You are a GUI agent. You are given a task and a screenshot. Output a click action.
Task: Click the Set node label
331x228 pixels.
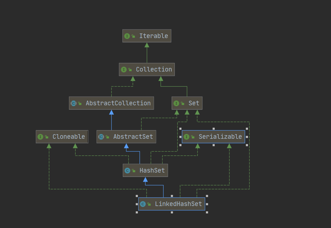pos(194,103)
